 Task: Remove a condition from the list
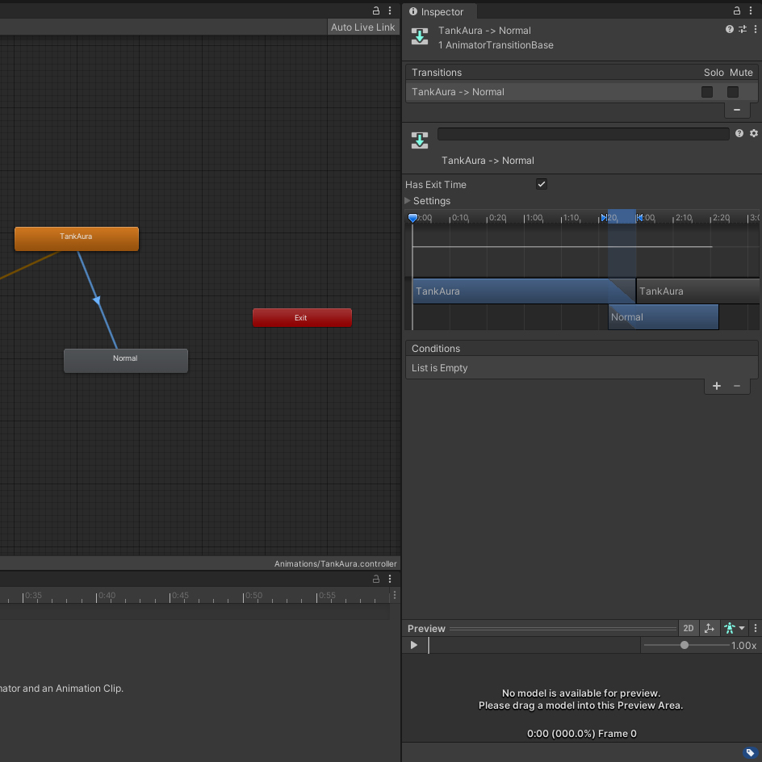(737, 386)
